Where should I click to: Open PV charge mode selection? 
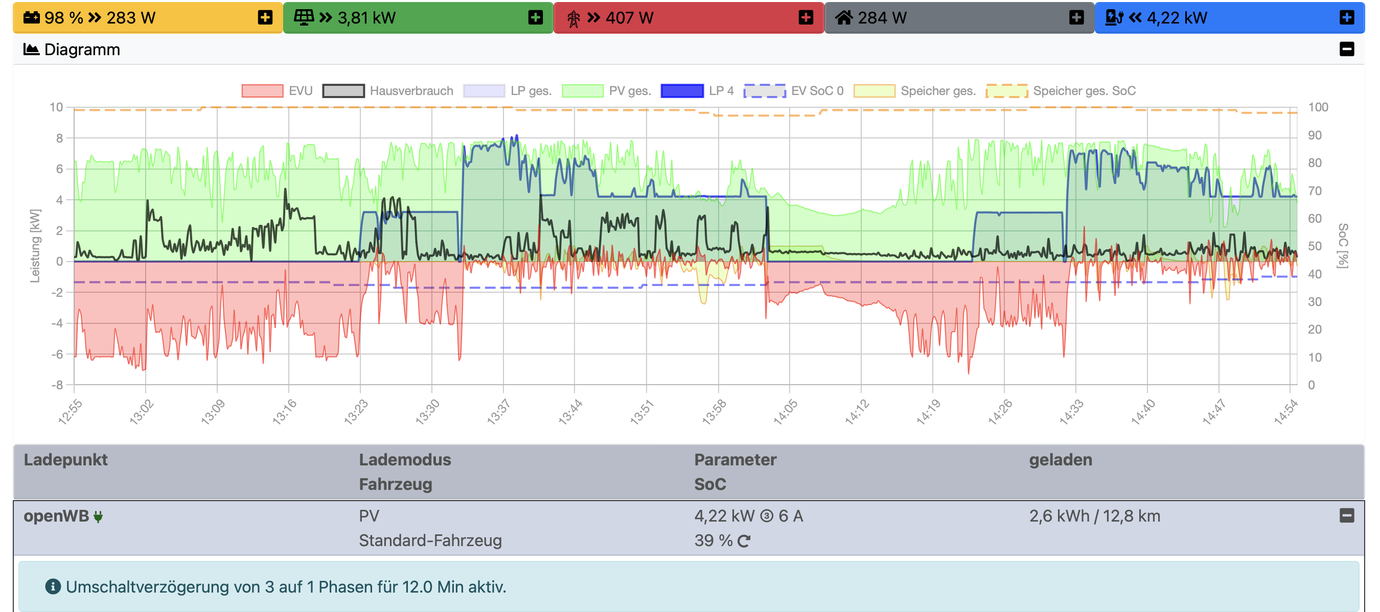[x=369, y=515]
